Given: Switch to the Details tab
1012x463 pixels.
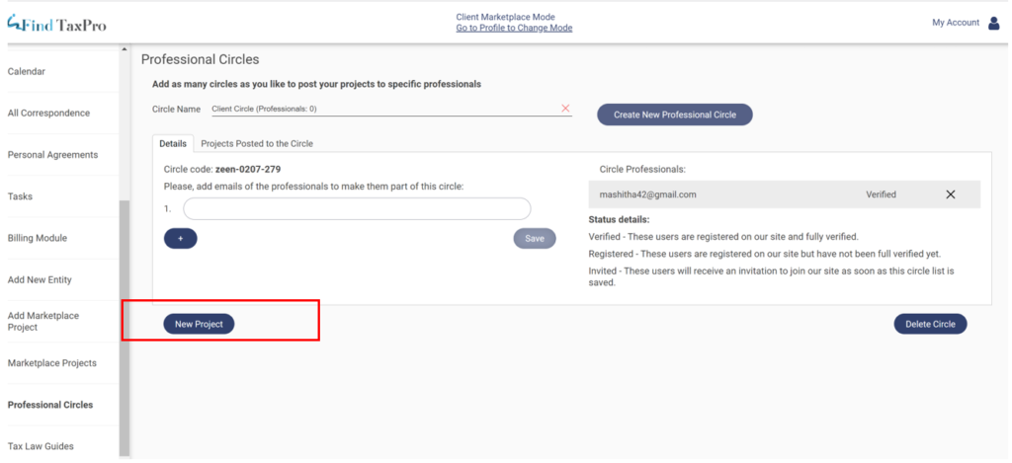Looking at the screenshot, I should pyautogui.click(x=173, y=143).
